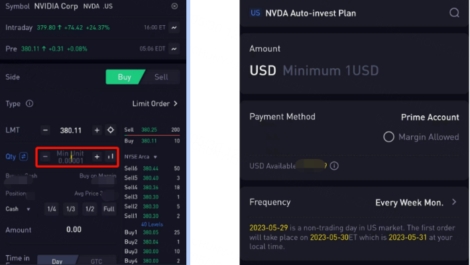Click Sell5 price 380.40
The image size is (470, 265).
coord(150,178)
